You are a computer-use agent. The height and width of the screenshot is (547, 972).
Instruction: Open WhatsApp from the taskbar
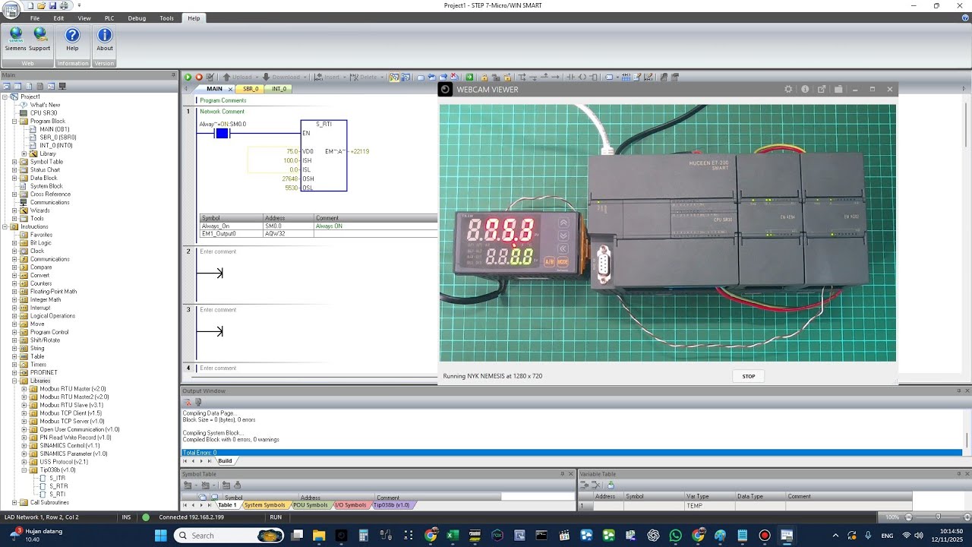coord(676,536)
